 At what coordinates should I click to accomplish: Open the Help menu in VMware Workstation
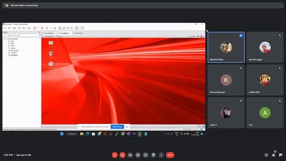pyautogui.click(x=29, y=28)
